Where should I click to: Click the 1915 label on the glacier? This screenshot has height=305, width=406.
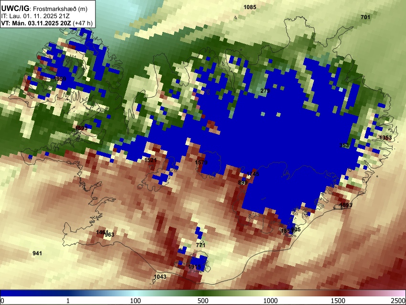194,267
